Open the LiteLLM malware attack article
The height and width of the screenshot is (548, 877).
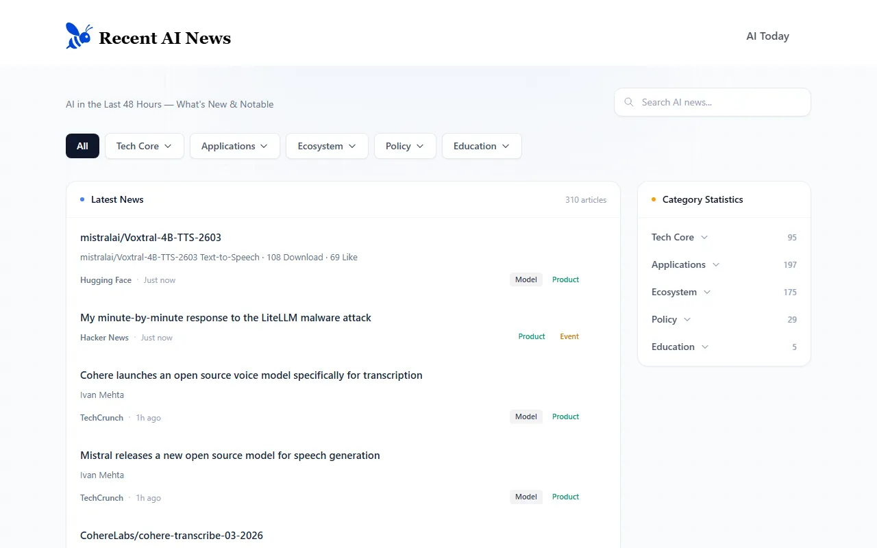pos(225,318)
